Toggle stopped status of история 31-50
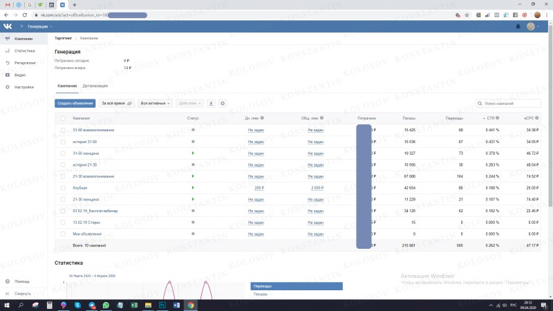553x311 pixels. 193,142
